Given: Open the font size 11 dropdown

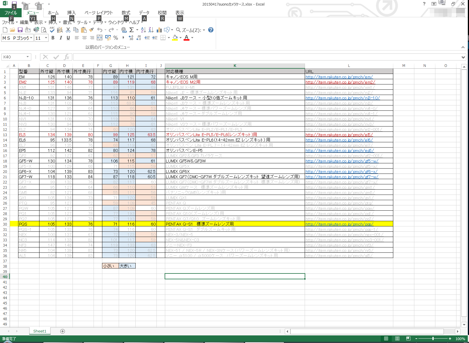Looking at the screenshot, I should (46, 38).
